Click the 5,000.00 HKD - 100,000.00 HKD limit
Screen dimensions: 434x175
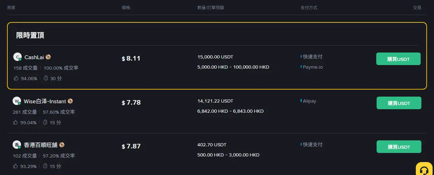click(233, 67)
